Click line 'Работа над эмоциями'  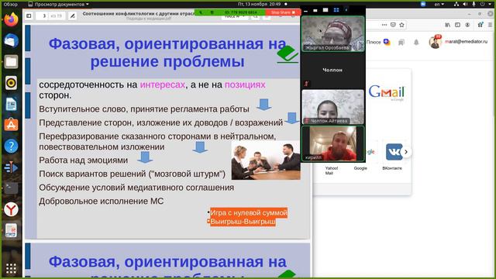click(83, 160)
